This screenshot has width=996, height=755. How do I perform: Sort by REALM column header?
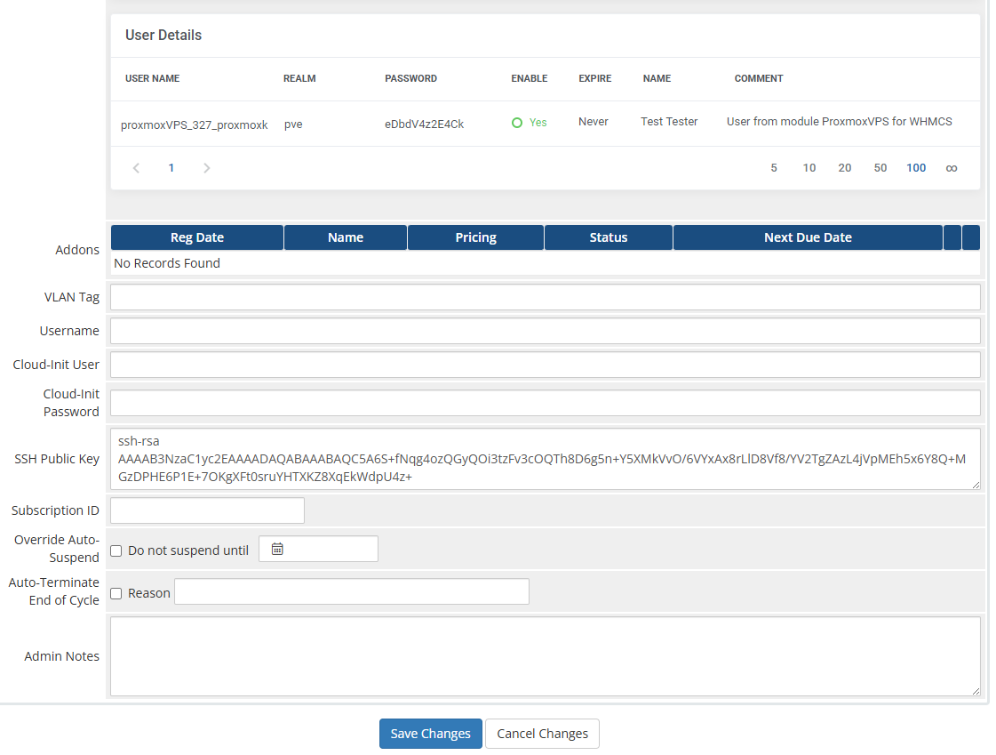pyautogui.click(x=299, y=78)
